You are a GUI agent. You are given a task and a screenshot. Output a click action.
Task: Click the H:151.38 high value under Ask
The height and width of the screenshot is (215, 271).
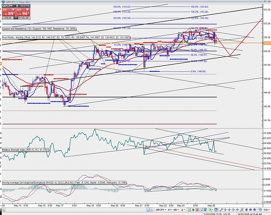24,18
